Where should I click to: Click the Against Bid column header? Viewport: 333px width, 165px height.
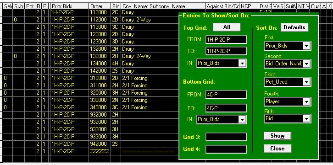pyautogui.click(x=222, y=6)
